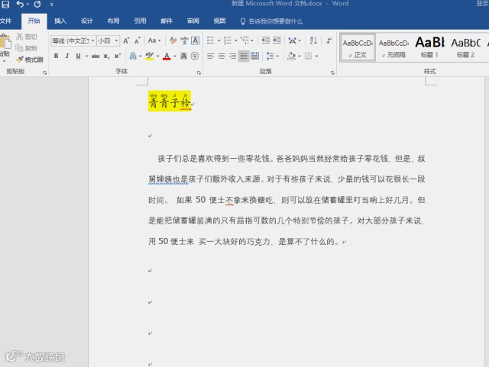Switch to the 设计 ribbon tab
Screen dimensions: 489x367
86,21
